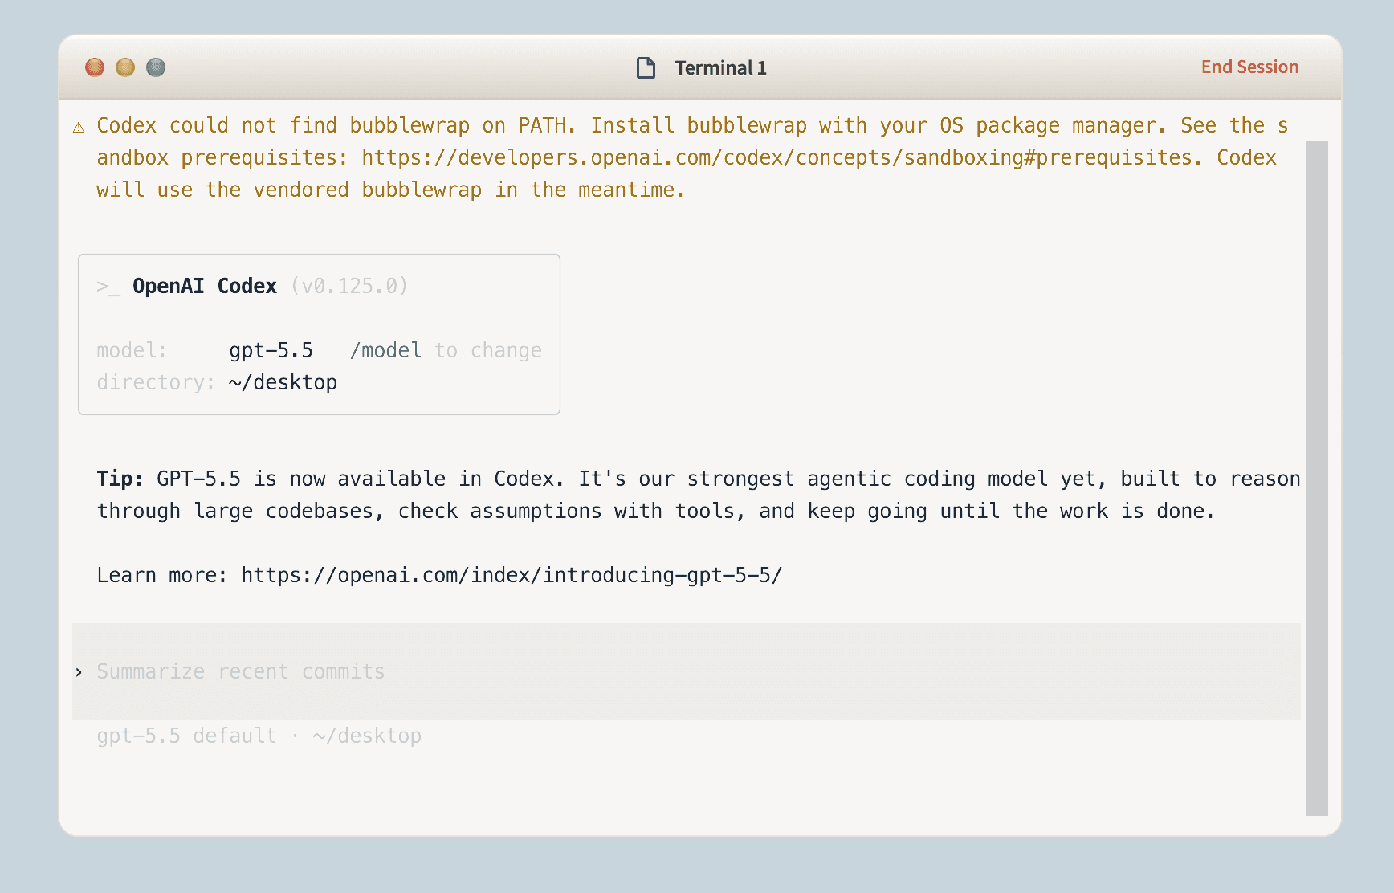Click the >_ prompt icon beside OpenAI Codex
The height and width of the screenshot is (893, 1394).
pos(108,287)
